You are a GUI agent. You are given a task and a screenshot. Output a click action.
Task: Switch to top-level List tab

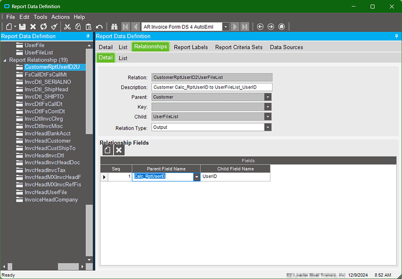point(123,47)
